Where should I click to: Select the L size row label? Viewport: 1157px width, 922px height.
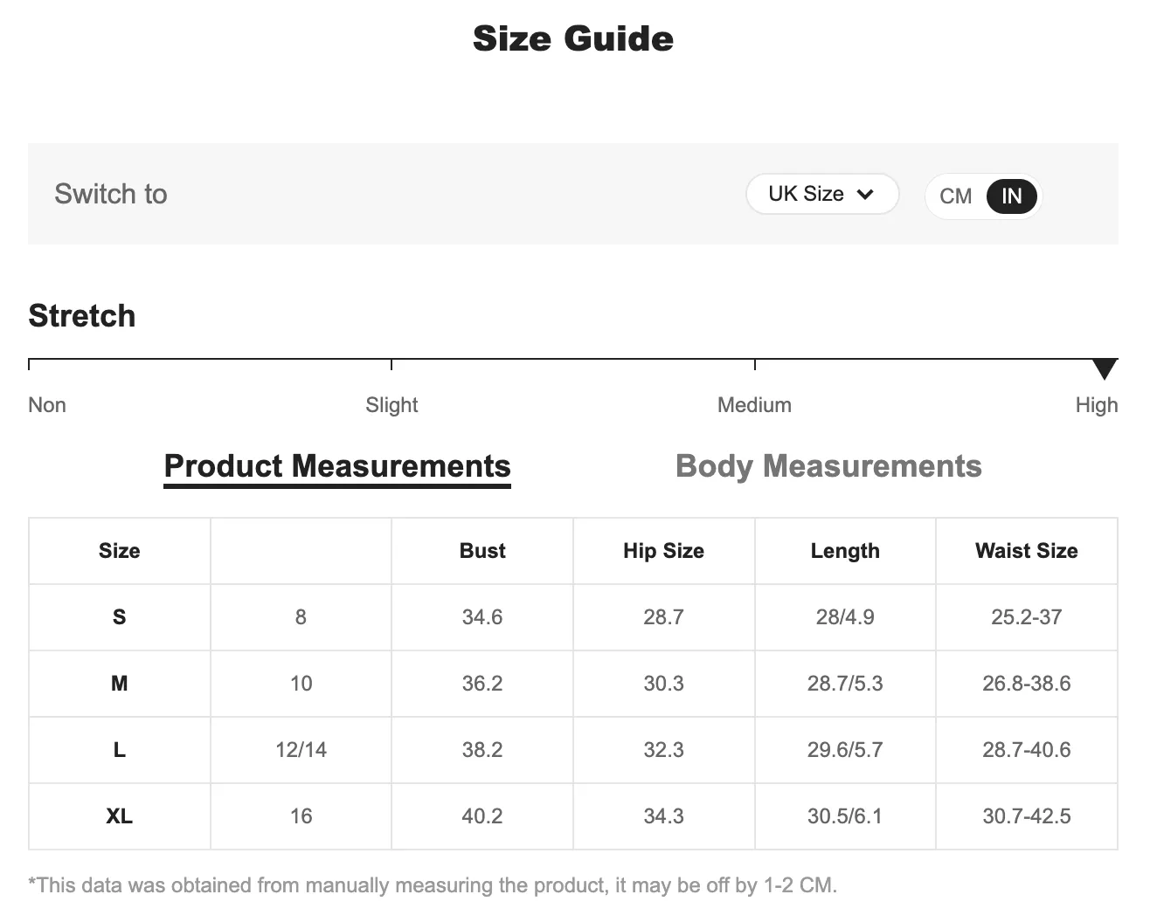point(120,750)
